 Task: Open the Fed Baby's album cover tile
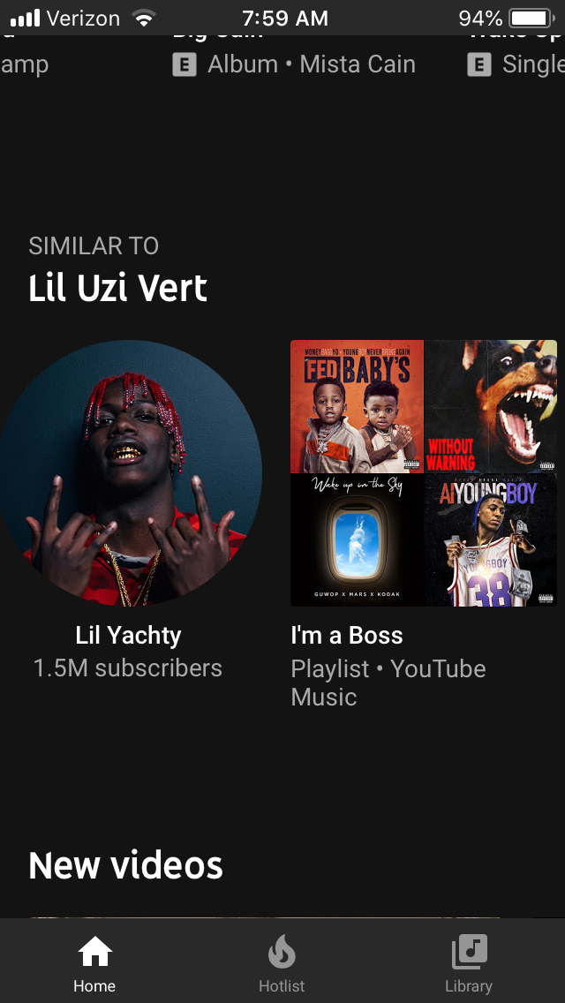click(357, 406)
